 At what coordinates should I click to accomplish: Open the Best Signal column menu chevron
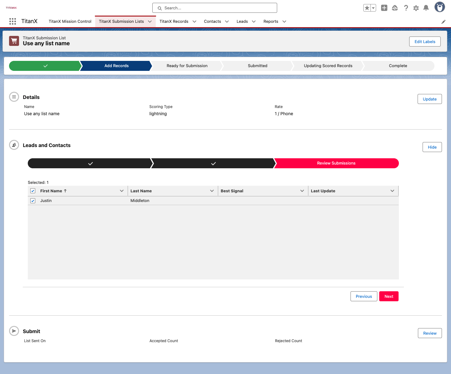tap(302, 191)
